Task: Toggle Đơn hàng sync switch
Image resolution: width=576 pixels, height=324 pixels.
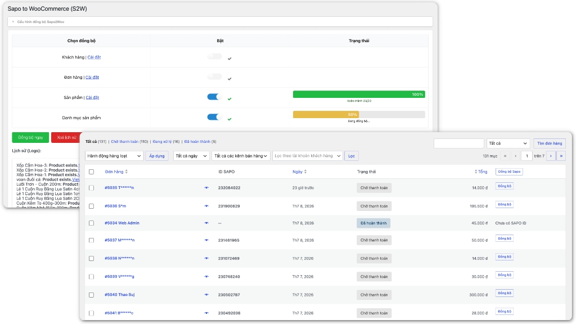Action: [215, 76]
